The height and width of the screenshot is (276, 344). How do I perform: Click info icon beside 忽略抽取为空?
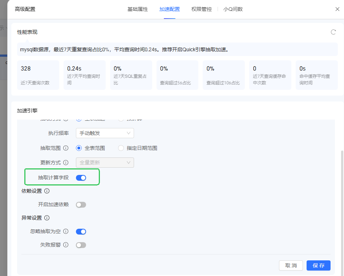point(66,231)
